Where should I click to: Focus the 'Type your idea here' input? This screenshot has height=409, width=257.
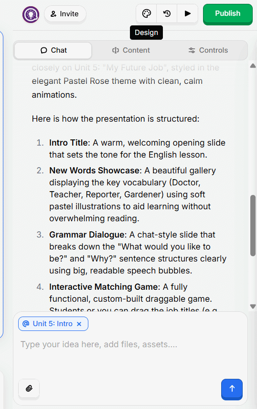tap(130, 344)
